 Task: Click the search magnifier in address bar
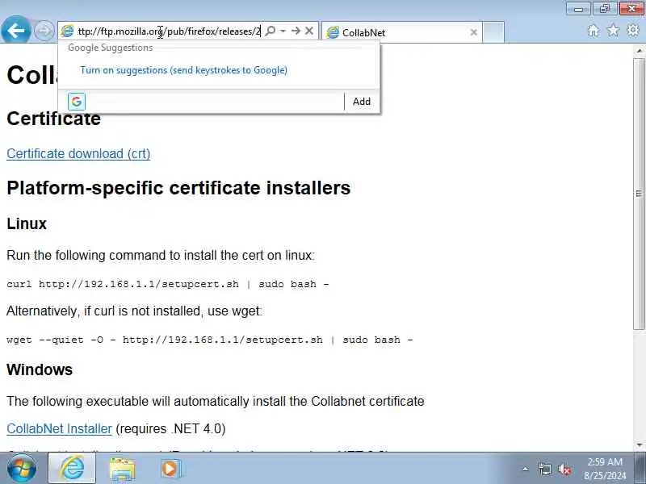pyautogui.click(x=271, y=31)
